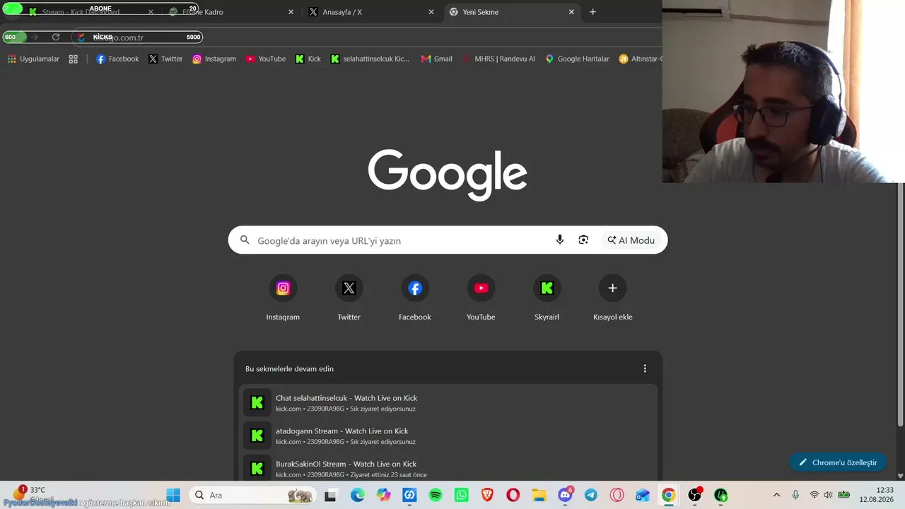Open the Google Haritalar bookmark

pos(577,59)
